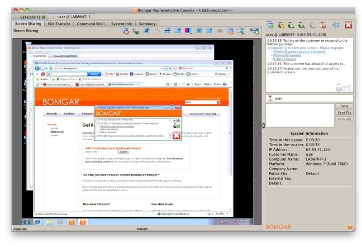
Task: Open the Command Shell tab
Action: pos(90,24)
